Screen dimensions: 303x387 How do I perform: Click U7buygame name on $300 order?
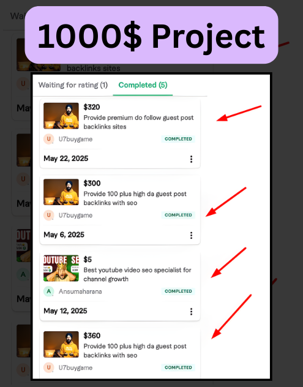pyautogui.click(x=75, y=215)
